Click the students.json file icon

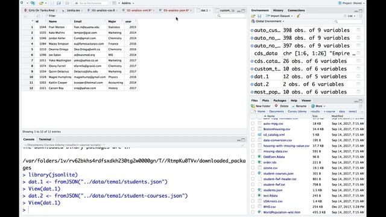(x=259, y=190)
